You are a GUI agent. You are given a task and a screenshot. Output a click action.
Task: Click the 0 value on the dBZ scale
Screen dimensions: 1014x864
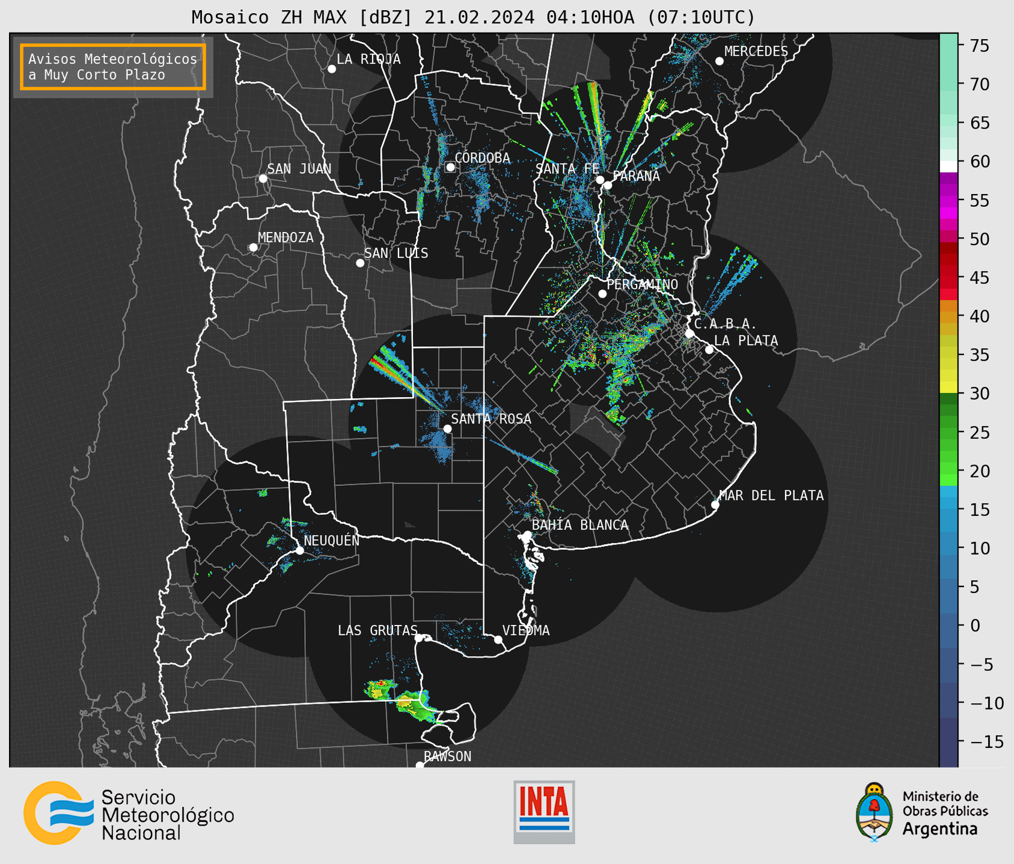pyautogui.click(x=974, y=625)
